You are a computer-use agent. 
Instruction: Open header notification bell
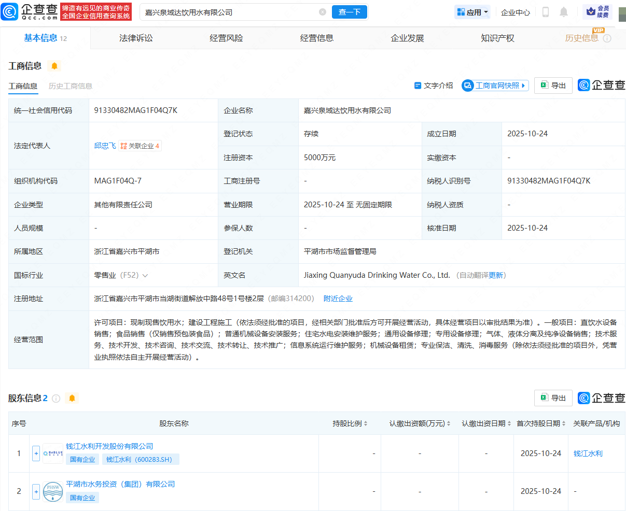(564, 12)
